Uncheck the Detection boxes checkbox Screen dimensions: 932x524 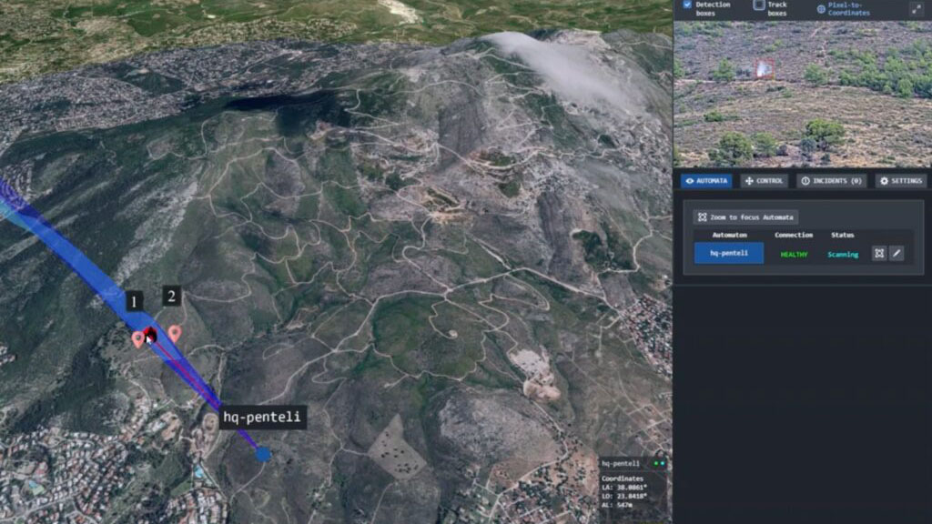(x=687, y=5)
